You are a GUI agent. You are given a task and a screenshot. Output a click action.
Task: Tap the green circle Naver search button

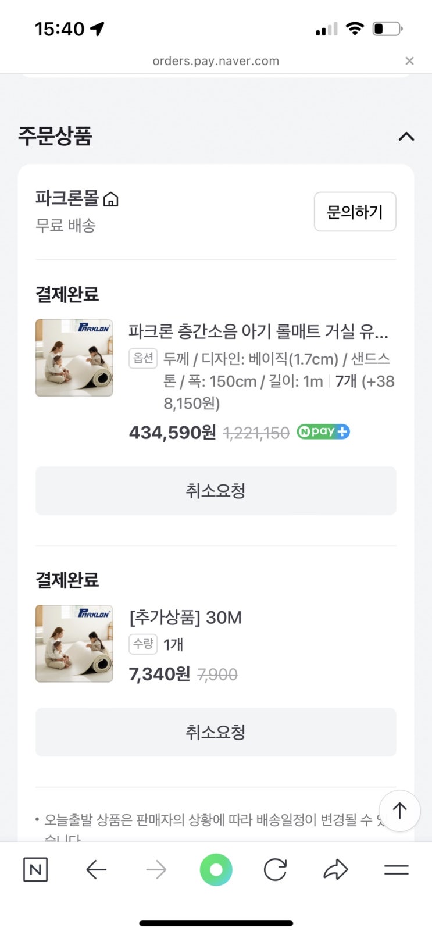click(216, 869)
